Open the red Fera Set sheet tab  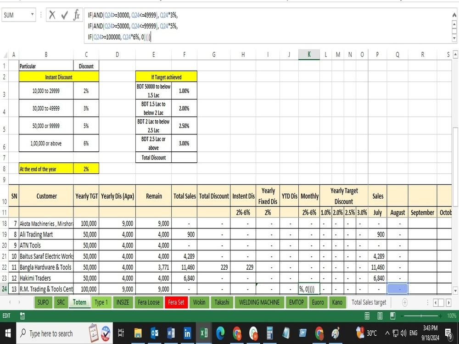[176, 302]
